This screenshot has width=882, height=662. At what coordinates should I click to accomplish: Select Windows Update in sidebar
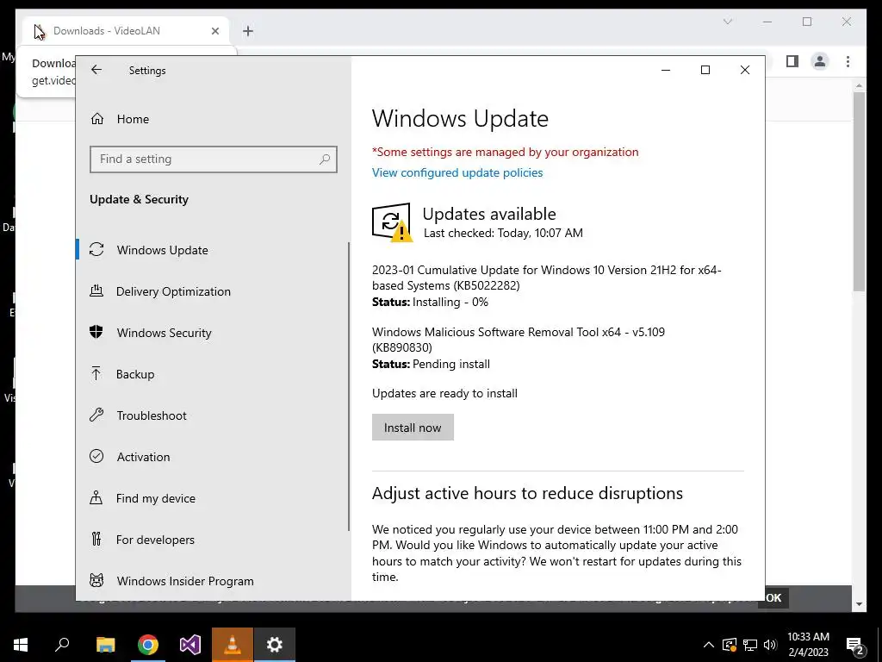[213, 250]
